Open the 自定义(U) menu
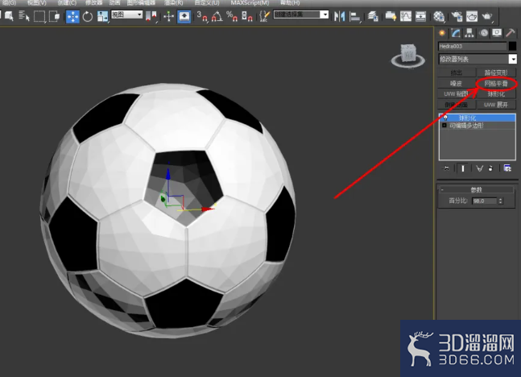 (x=207, y=2)
